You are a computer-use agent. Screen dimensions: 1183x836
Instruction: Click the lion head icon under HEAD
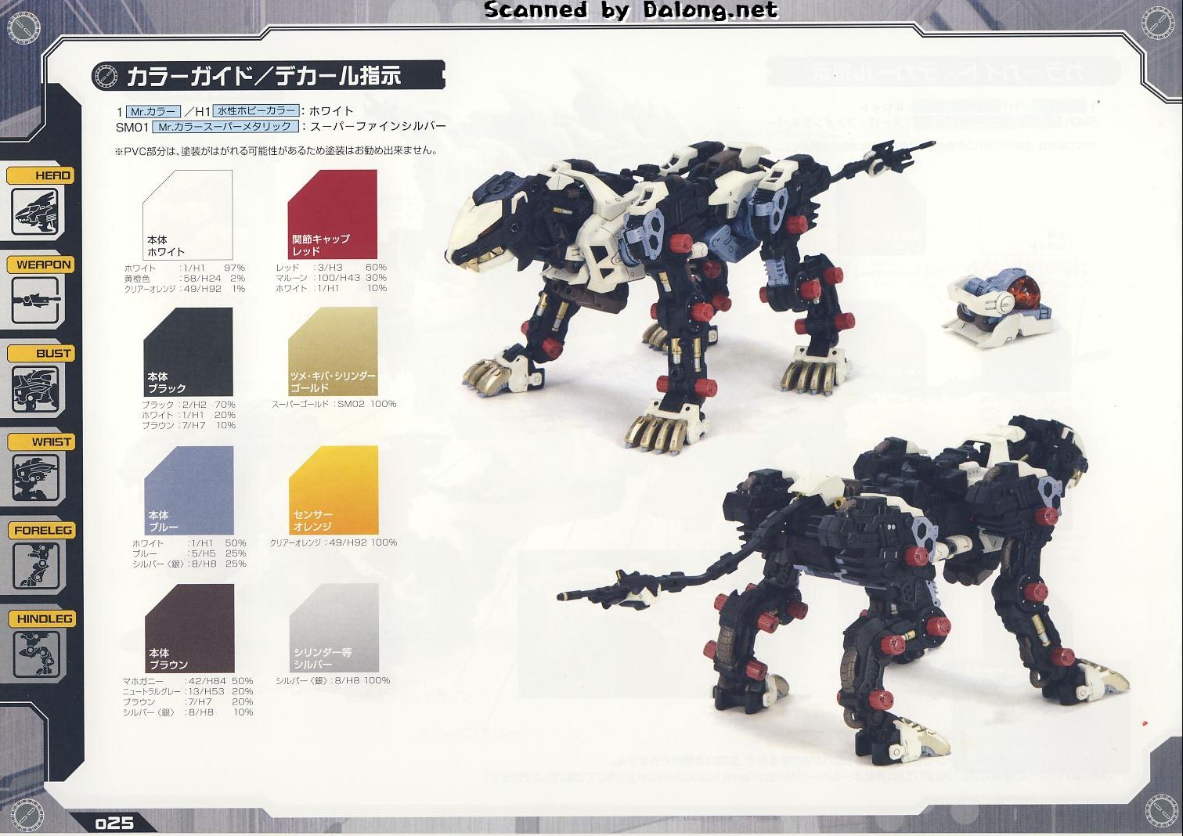35,211
